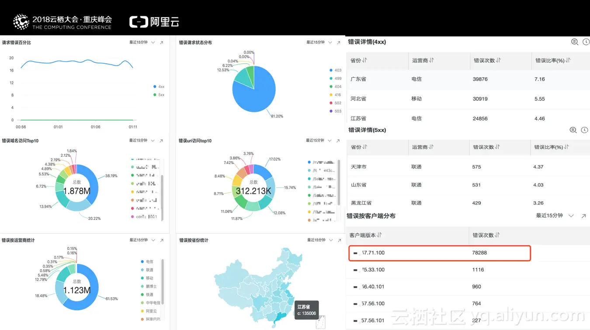Viewport: 590px width, 330px height.
Task: Toggle 503 status in pie legend
Action: [335, 111]
